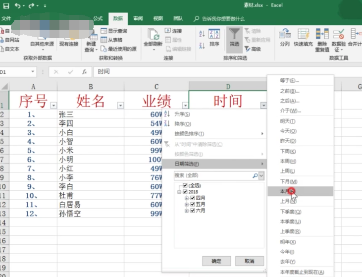The image size is (362, 277).
Task: Click the 全部刷新 (Refresh All) icon
Action: coord(153,35)
